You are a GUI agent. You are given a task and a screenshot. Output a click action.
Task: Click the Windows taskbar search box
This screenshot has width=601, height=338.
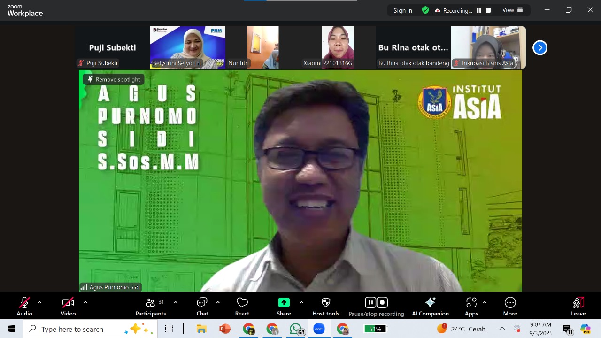89,329
